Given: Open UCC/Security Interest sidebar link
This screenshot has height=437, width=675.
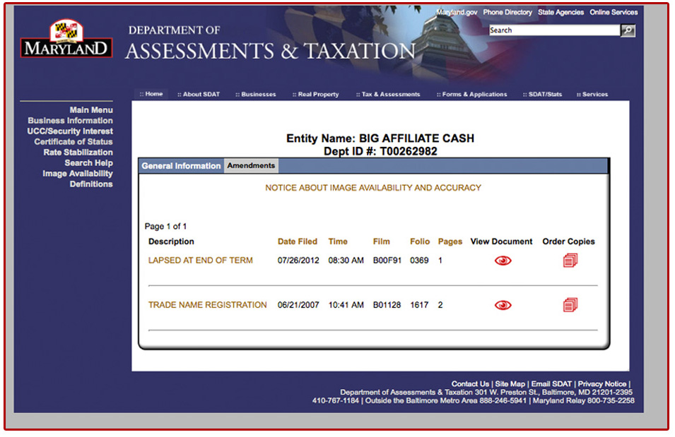Looking at the screenshot, I should pyautogui.click(x=70, y=131).
